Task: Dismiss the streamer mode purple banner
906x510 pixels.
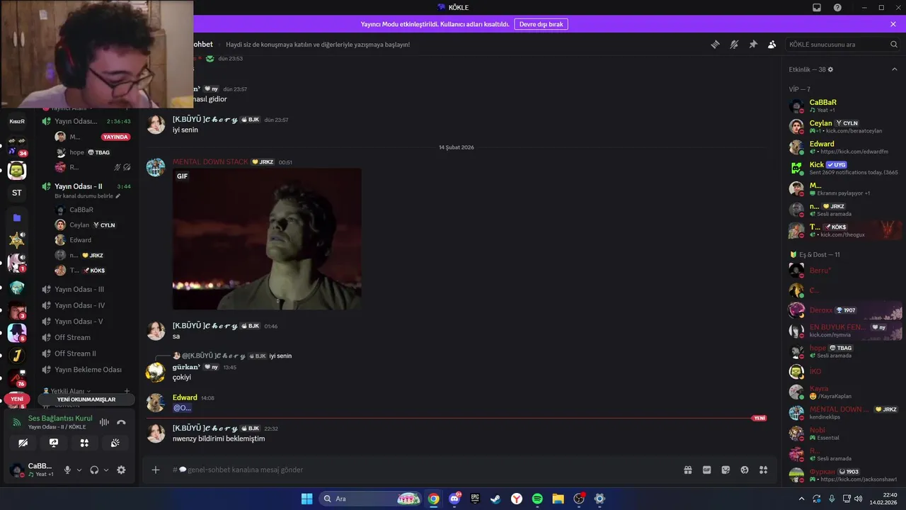Action: click(x=893, y=24)
